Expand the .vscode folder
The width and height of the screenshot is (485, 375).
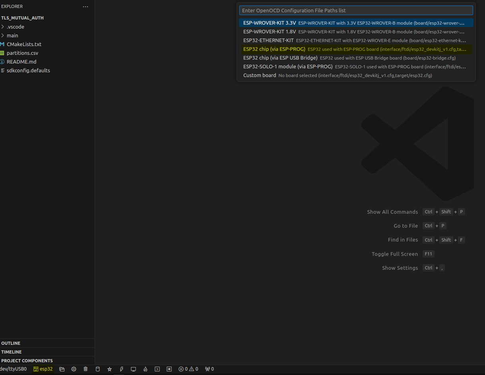click(x=47, y=27)
